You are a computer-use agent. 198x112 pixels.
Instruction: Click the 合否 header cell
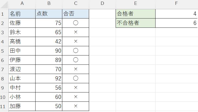click(76, 14)
